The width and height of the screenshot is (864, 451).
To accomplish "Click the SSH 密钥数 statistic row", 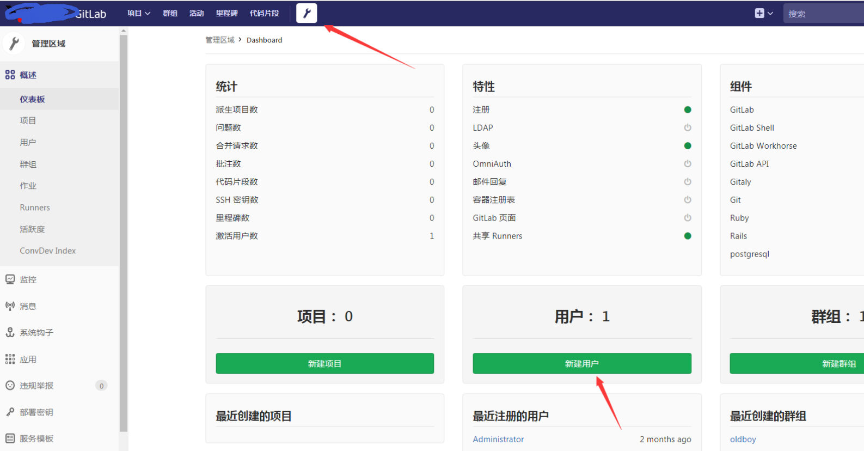I will tap(324, 200).
